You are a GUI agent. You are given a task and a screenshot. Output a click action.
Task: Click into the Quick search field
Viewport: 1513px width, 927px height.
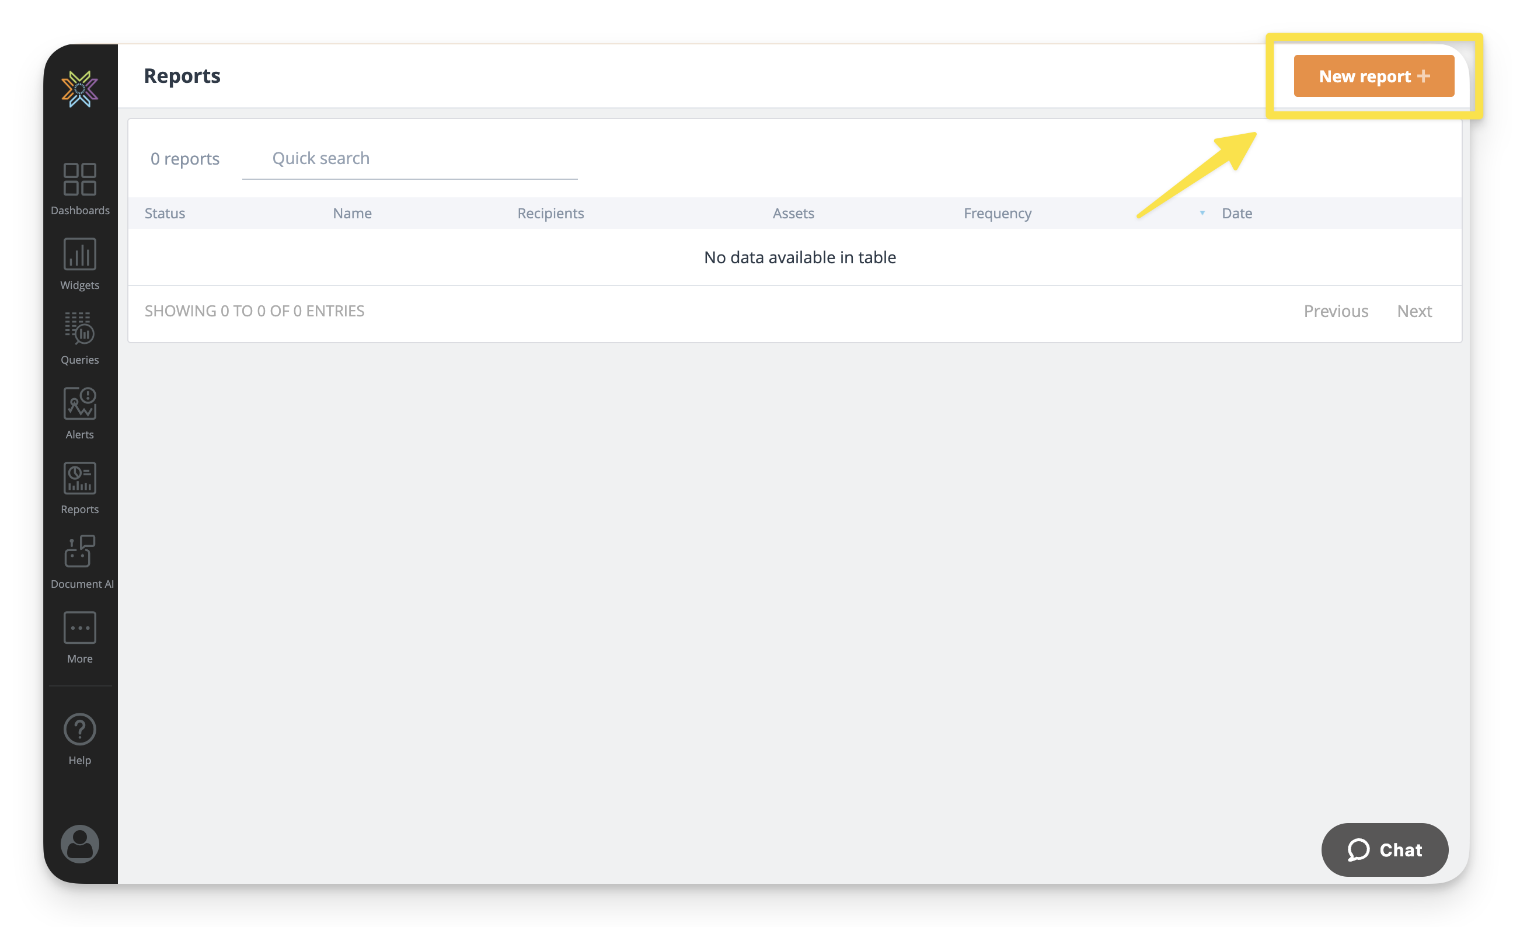410,158
